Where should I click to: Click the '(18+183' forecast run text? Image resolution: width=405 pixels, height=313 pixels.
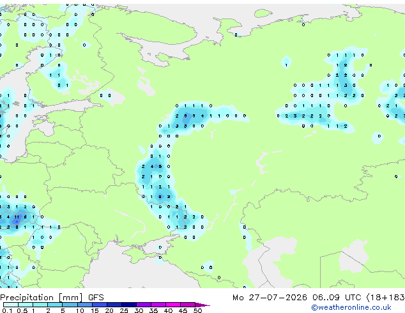click(x=386, y=298)
